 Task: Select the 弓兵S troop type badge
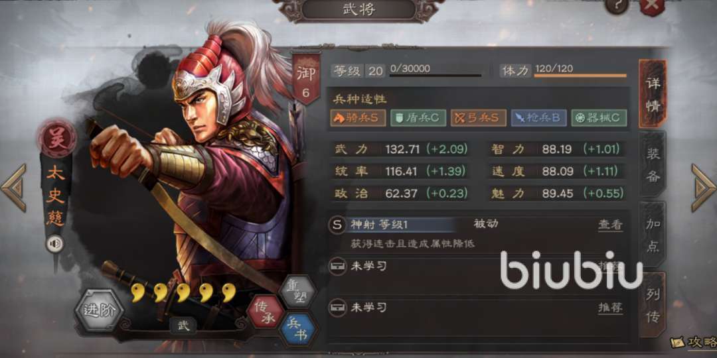[478, 118]
